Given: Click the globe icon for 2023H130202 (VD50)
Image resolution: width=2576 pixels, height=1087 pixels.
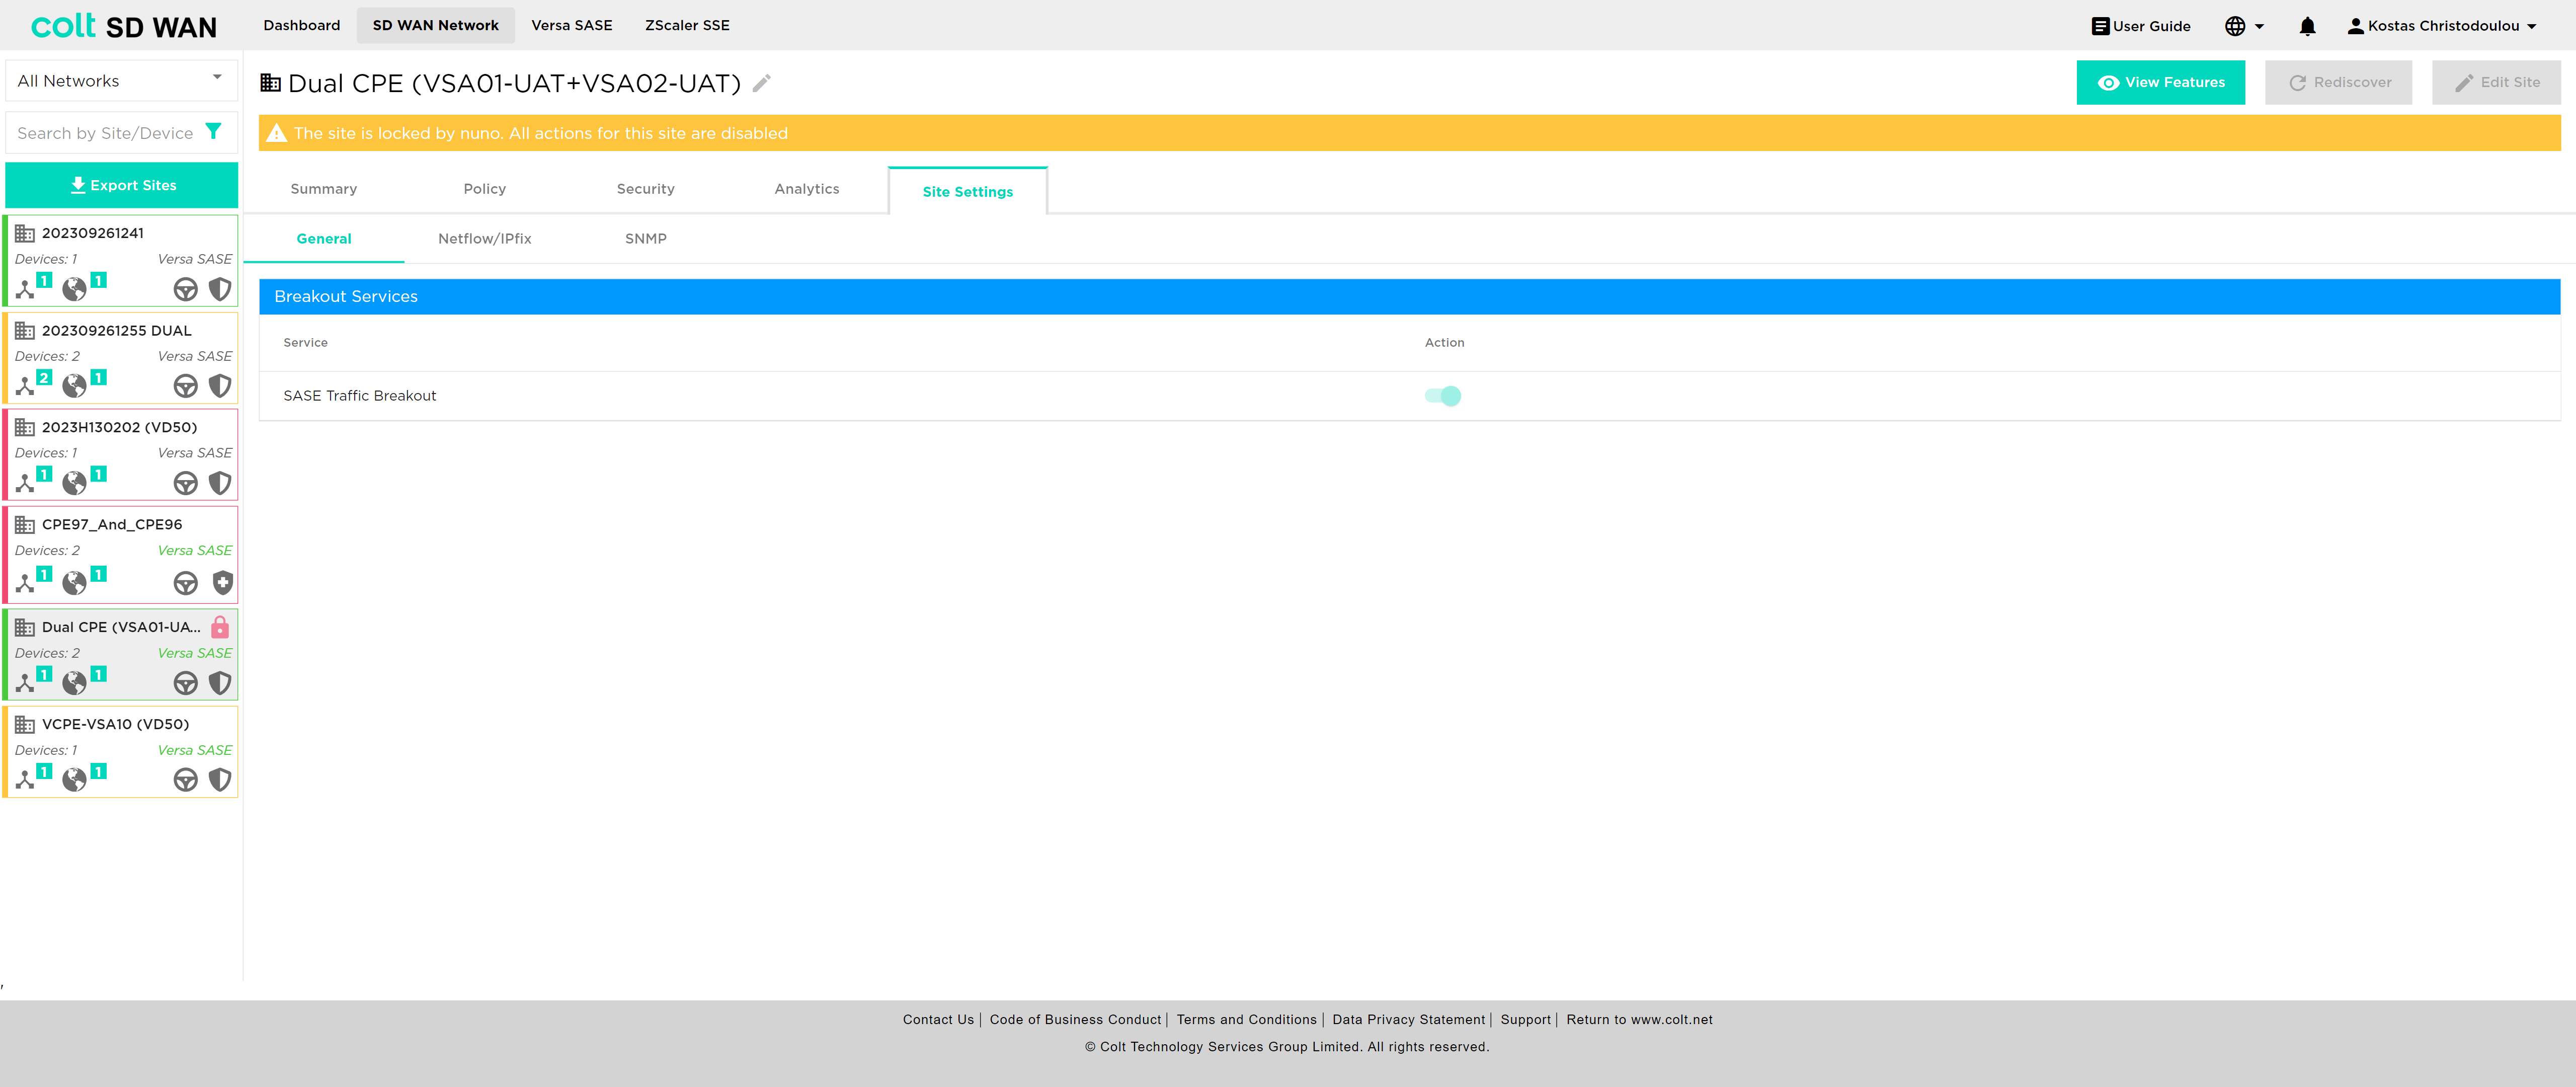Looking at the screenshot, I should pos(74,483).
